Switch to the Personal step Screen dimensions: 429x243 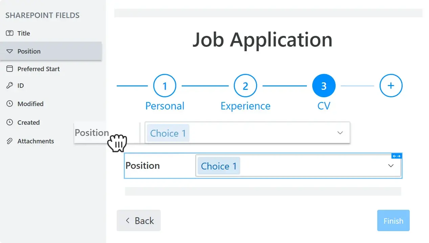coord(165,85)
